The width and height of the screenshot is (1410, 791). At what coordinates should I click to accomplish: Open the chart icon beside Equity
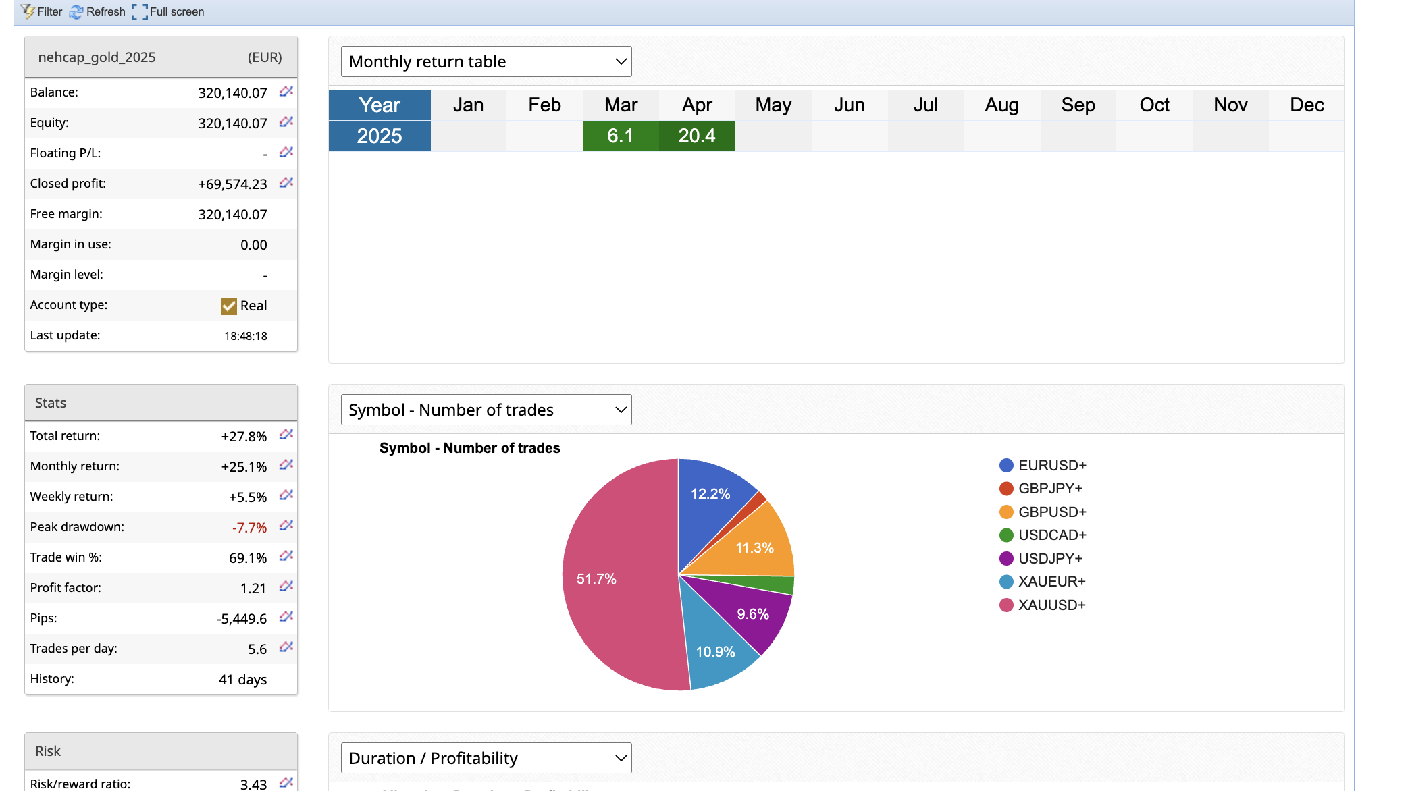[x=286, y=121]
